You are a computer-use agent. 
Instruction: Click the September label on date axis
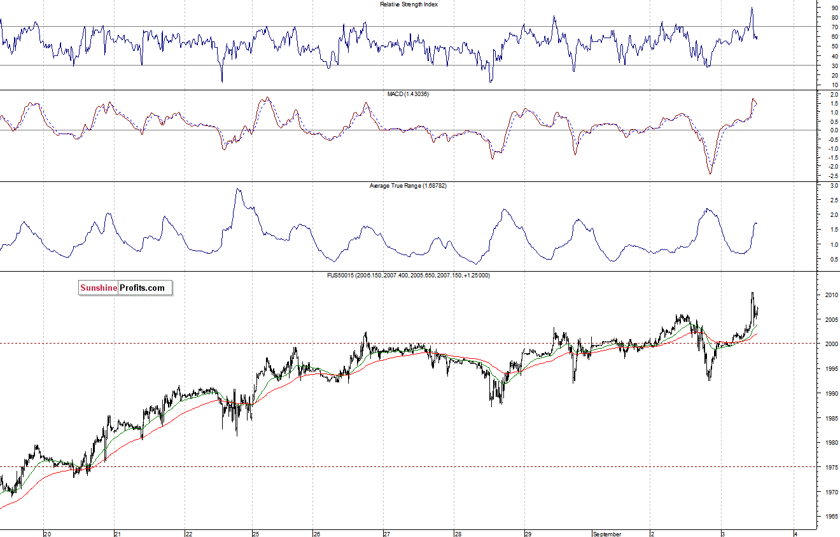click(606, 534)
